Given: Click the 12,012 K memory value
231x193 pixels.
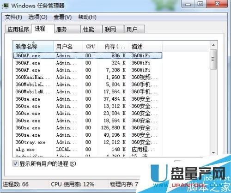Looking at the screenshot, I should point(115,142).
